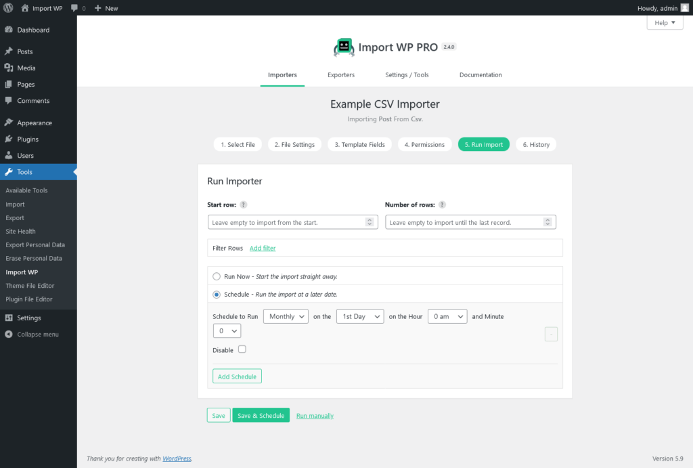This screenshot has width=693, height=468.
Task: Switch to the Importers tab
Action: coord(282,75)
